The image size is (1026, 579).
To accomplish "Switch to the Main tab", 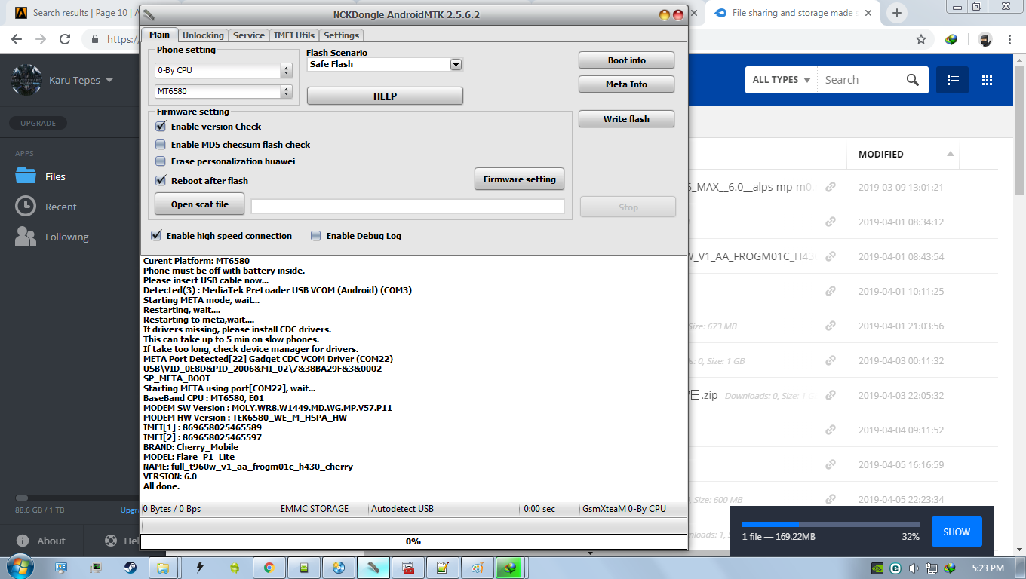I will 160,35.
